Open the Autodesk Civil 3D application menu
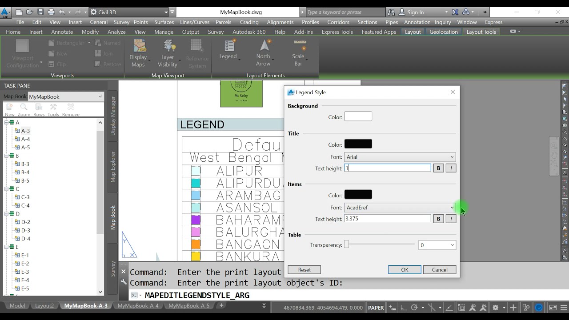 pos(5,12)
